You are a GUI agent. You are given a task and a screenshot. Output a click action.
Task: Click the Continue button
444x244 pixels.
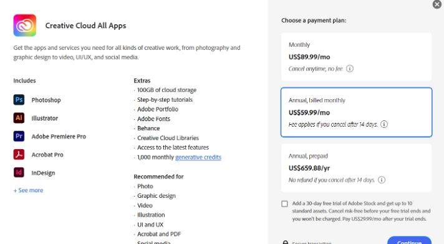pos(409,241)
